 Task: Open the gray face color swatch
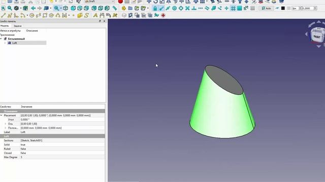click(289, 8)
